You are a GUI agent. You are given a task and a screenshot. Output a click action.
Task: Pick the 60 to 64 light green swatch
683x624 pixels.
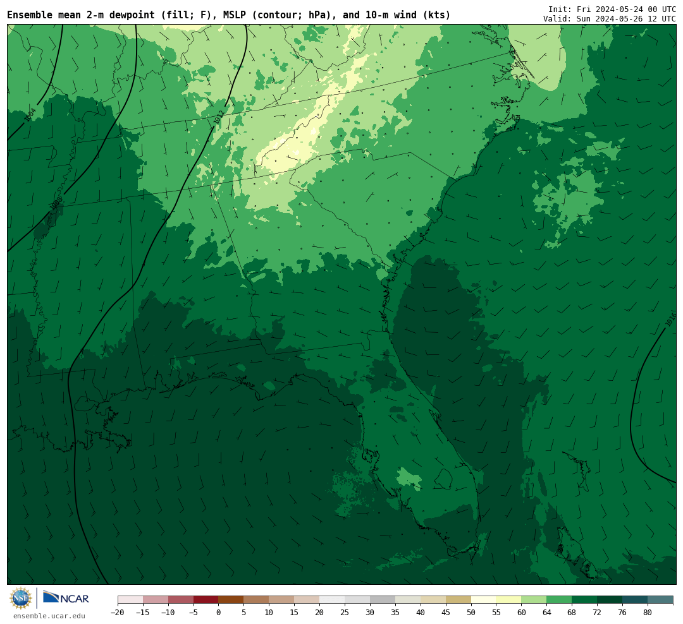pyautogui.click(x=534, y=600)
